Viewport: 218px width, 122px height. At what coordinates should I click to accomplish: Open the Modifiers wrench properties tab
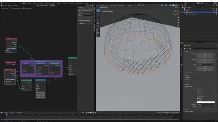tap(182, 67)
